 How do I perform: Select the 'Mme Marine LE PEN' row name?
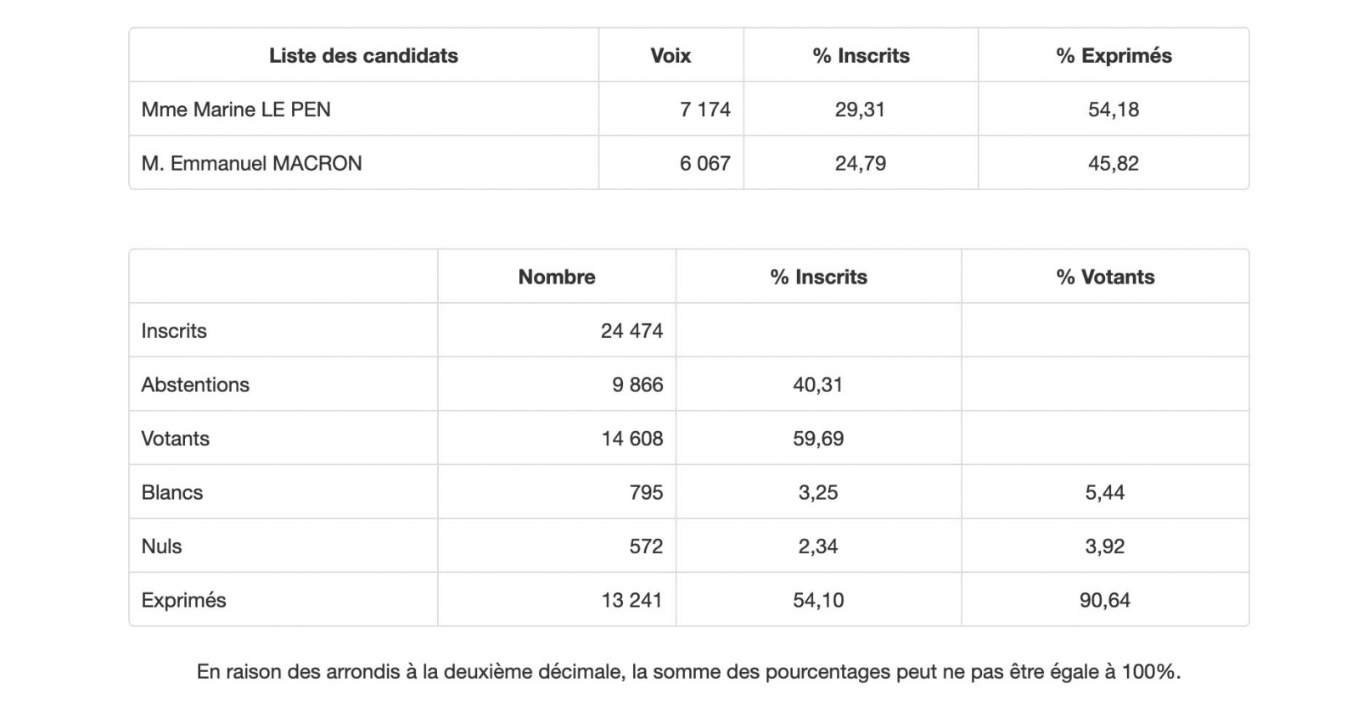coord(236,109)
